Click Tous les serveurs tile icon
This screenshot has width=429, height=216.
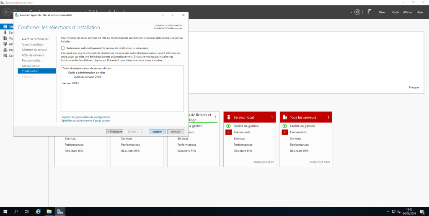click(x=285, y=117)
